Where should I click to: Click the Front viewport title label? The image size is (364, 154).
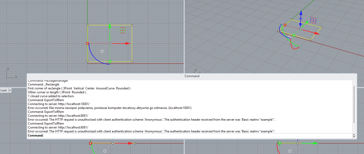pos(3,90)
